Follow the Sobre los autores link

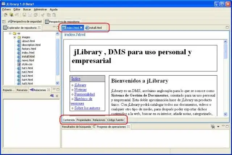point(87,108)
